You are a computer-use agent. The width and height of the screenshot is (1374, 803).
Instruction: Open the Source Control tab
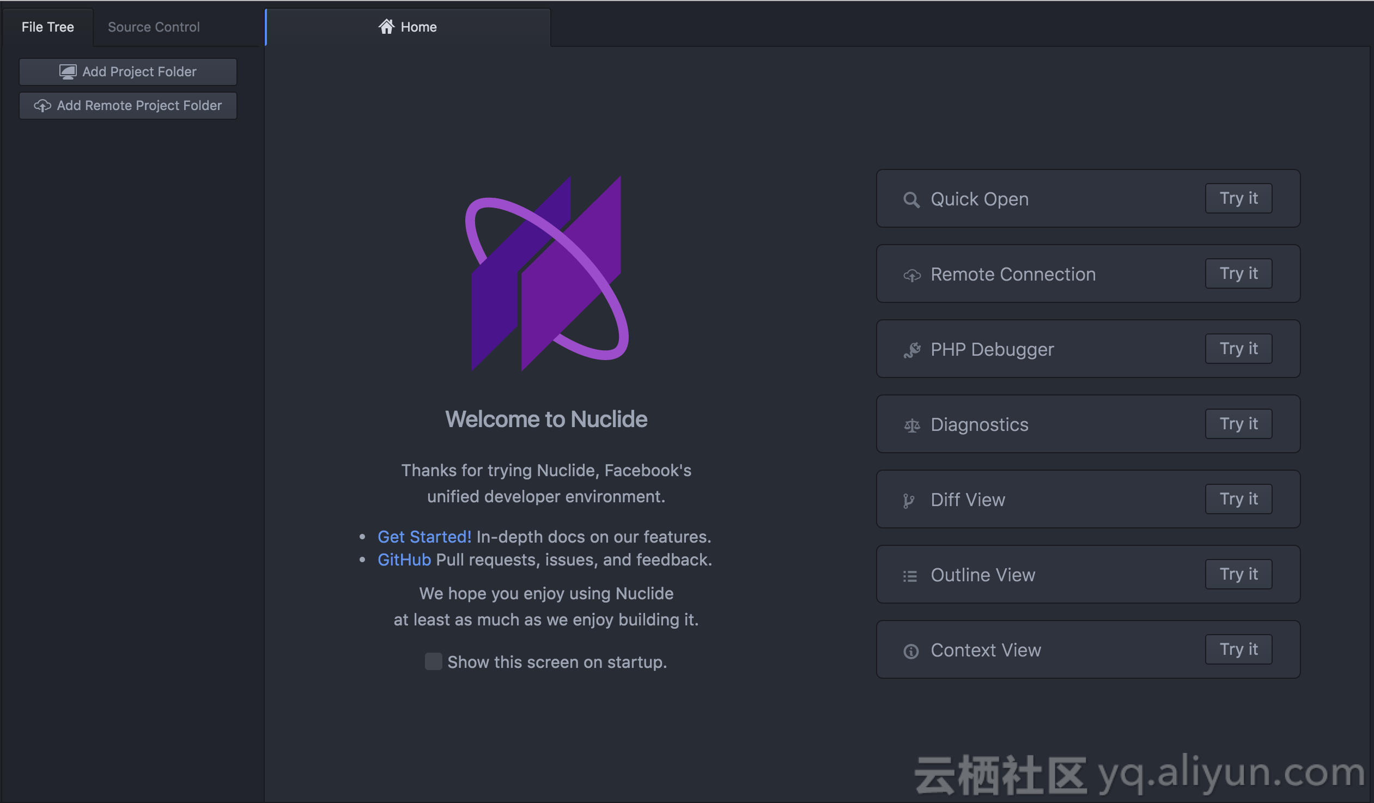click(x=154, y=27)
